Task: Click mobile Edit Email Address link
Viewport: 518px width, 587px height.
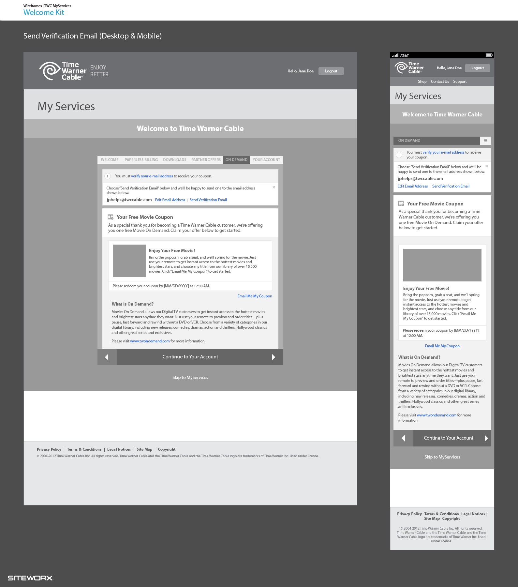Action: pyautogui.click(x=412, y=186)
